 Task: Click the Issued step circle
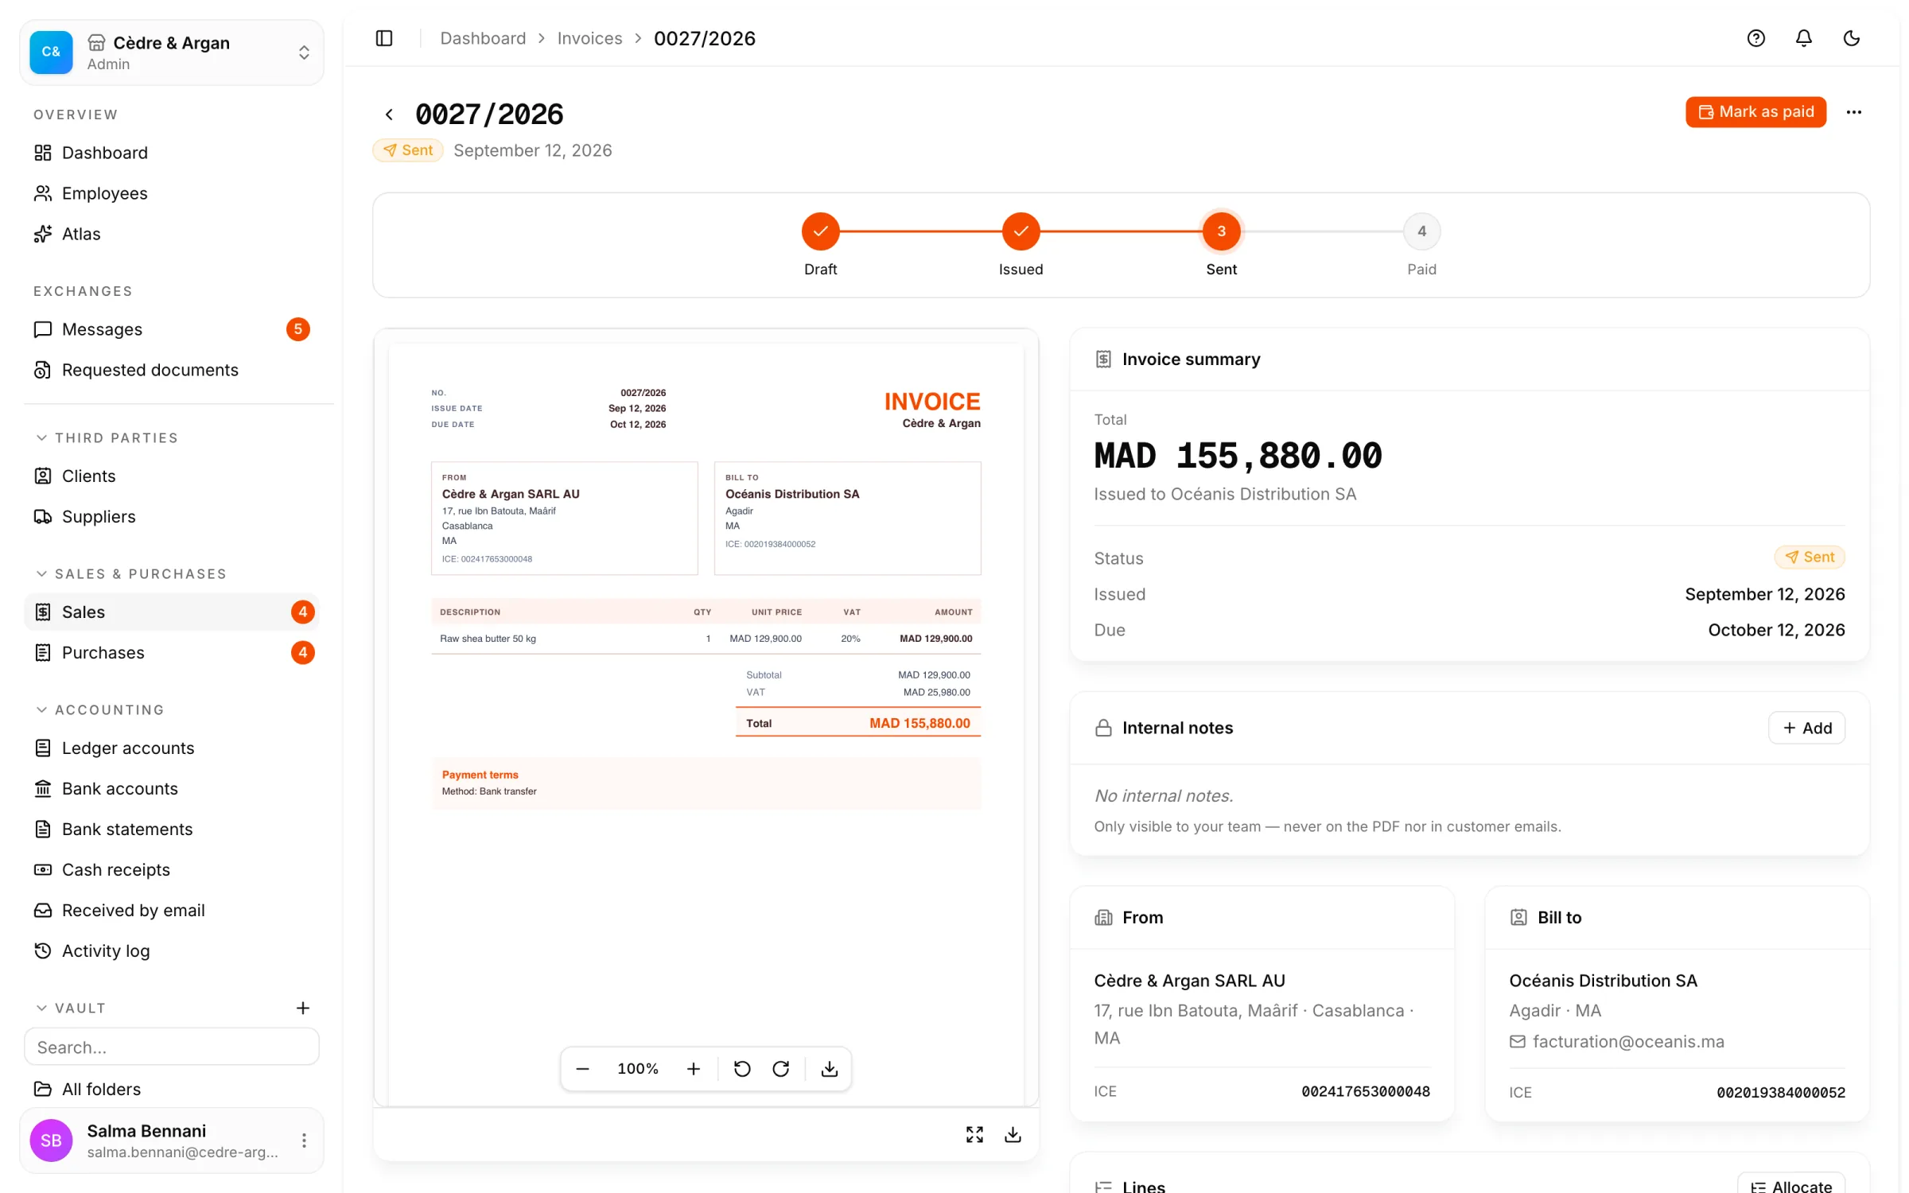pyautogui.click(x=1021, y=231)
